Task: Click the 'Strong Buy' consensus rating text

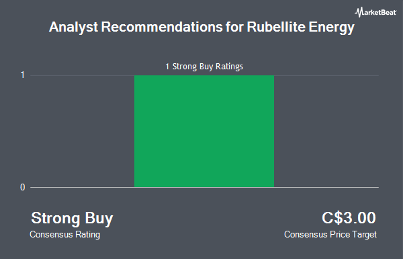Action: click(x=72, y=219)
